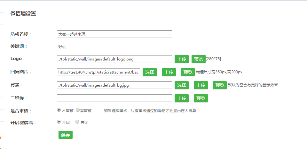
Task: Click the empty 二维码 input field
Action: pos(114,98)
